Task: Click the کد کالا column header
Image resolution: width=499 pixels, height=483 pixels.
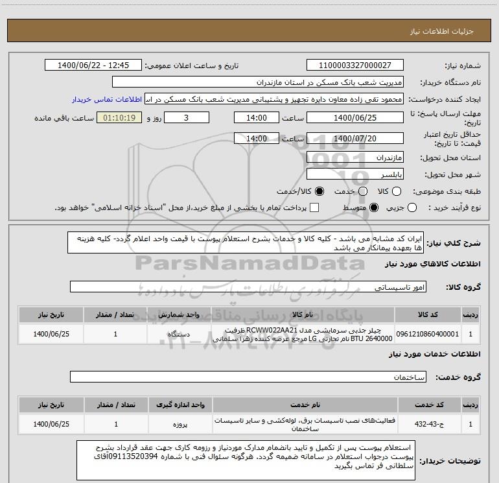Action: [x=428, y=314]
